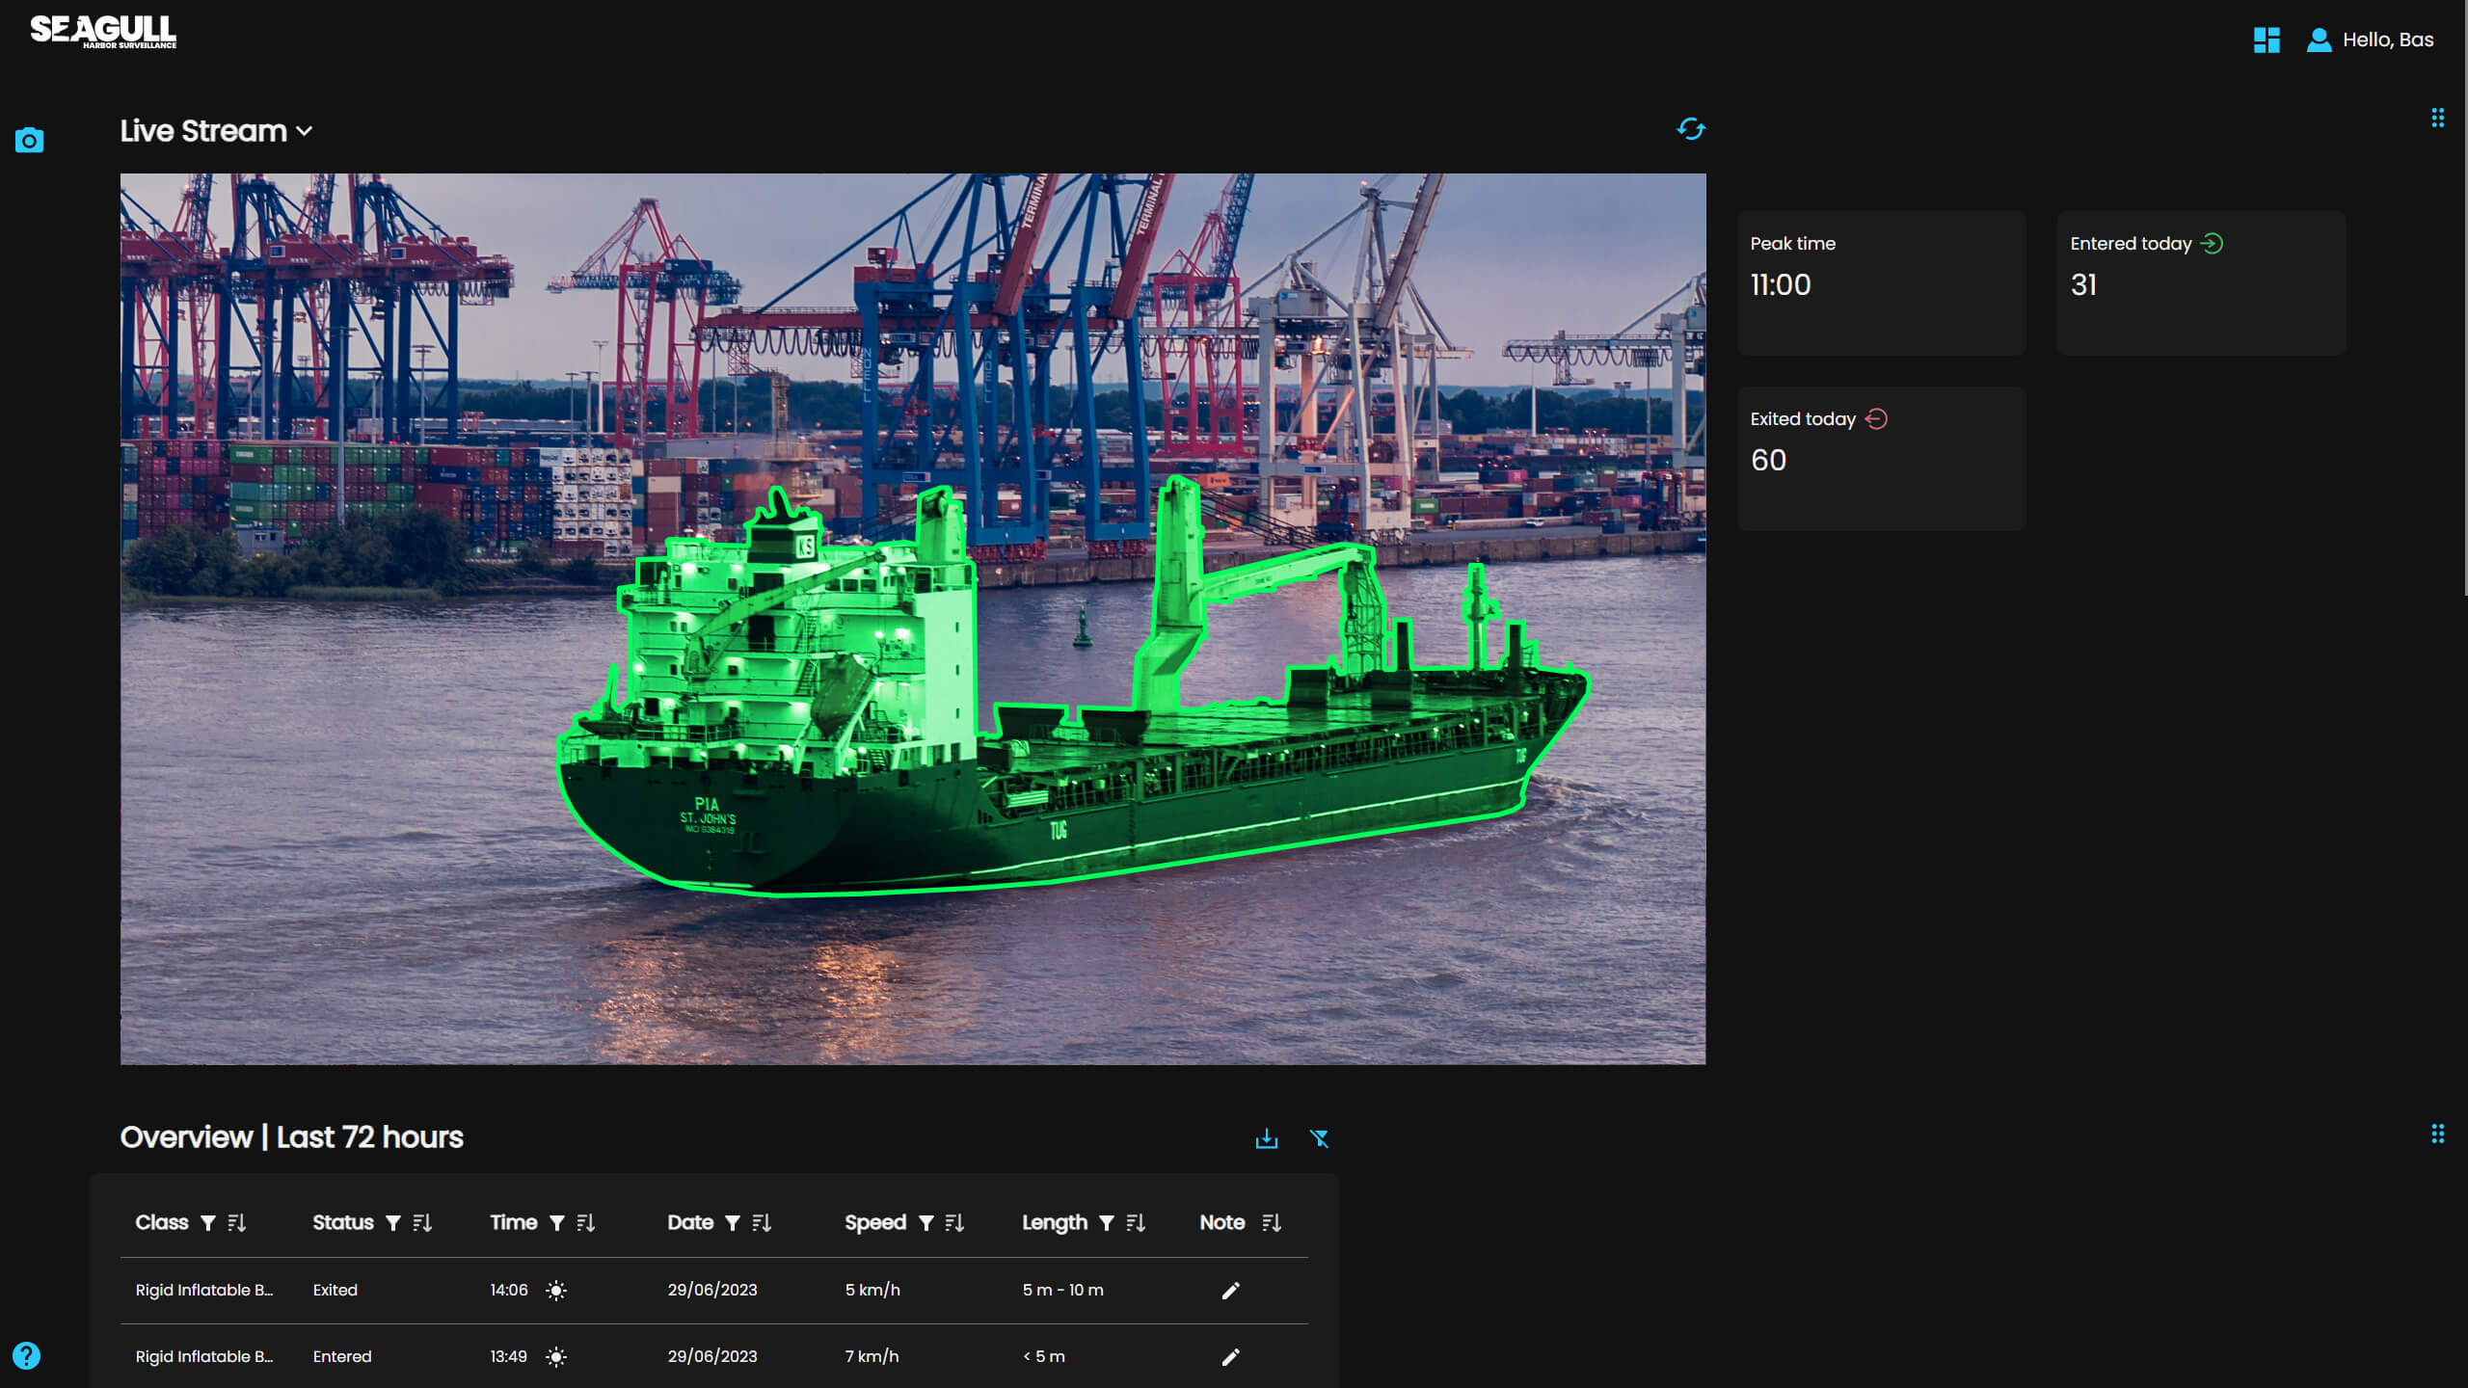Select the Entered today stat card
The width and height of the screenshot is (2468, 1388).
click(x=2200, y=282)
